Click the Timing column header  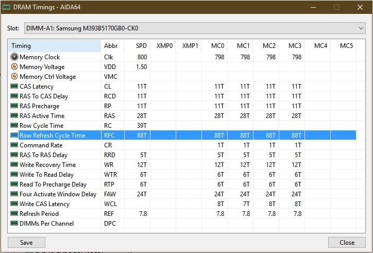coord(55,46)
